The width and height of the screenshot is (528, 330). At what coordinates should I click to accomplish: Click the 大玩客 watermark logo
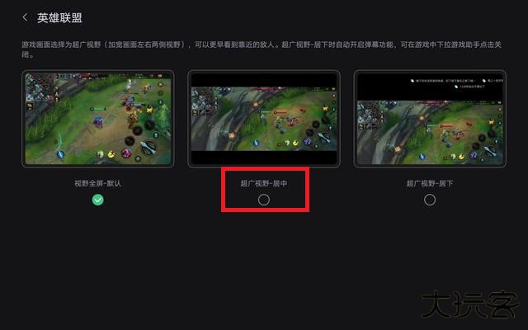(471, 304)
